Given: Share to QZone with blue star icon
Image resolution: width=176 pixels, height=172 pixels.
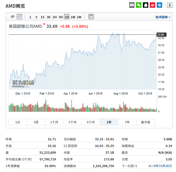Looking at the screenshot, I should (x=159, y=5).
